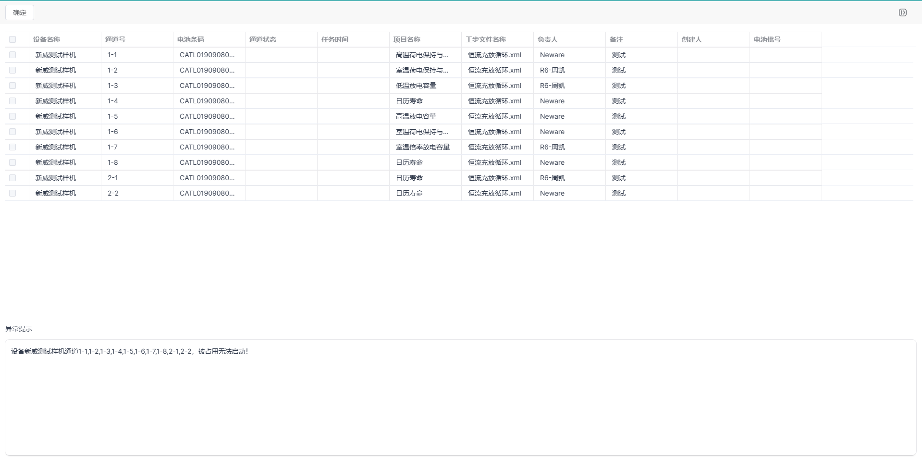
Task: Click the 确定 confirm button
Action: tap(20, 12)
